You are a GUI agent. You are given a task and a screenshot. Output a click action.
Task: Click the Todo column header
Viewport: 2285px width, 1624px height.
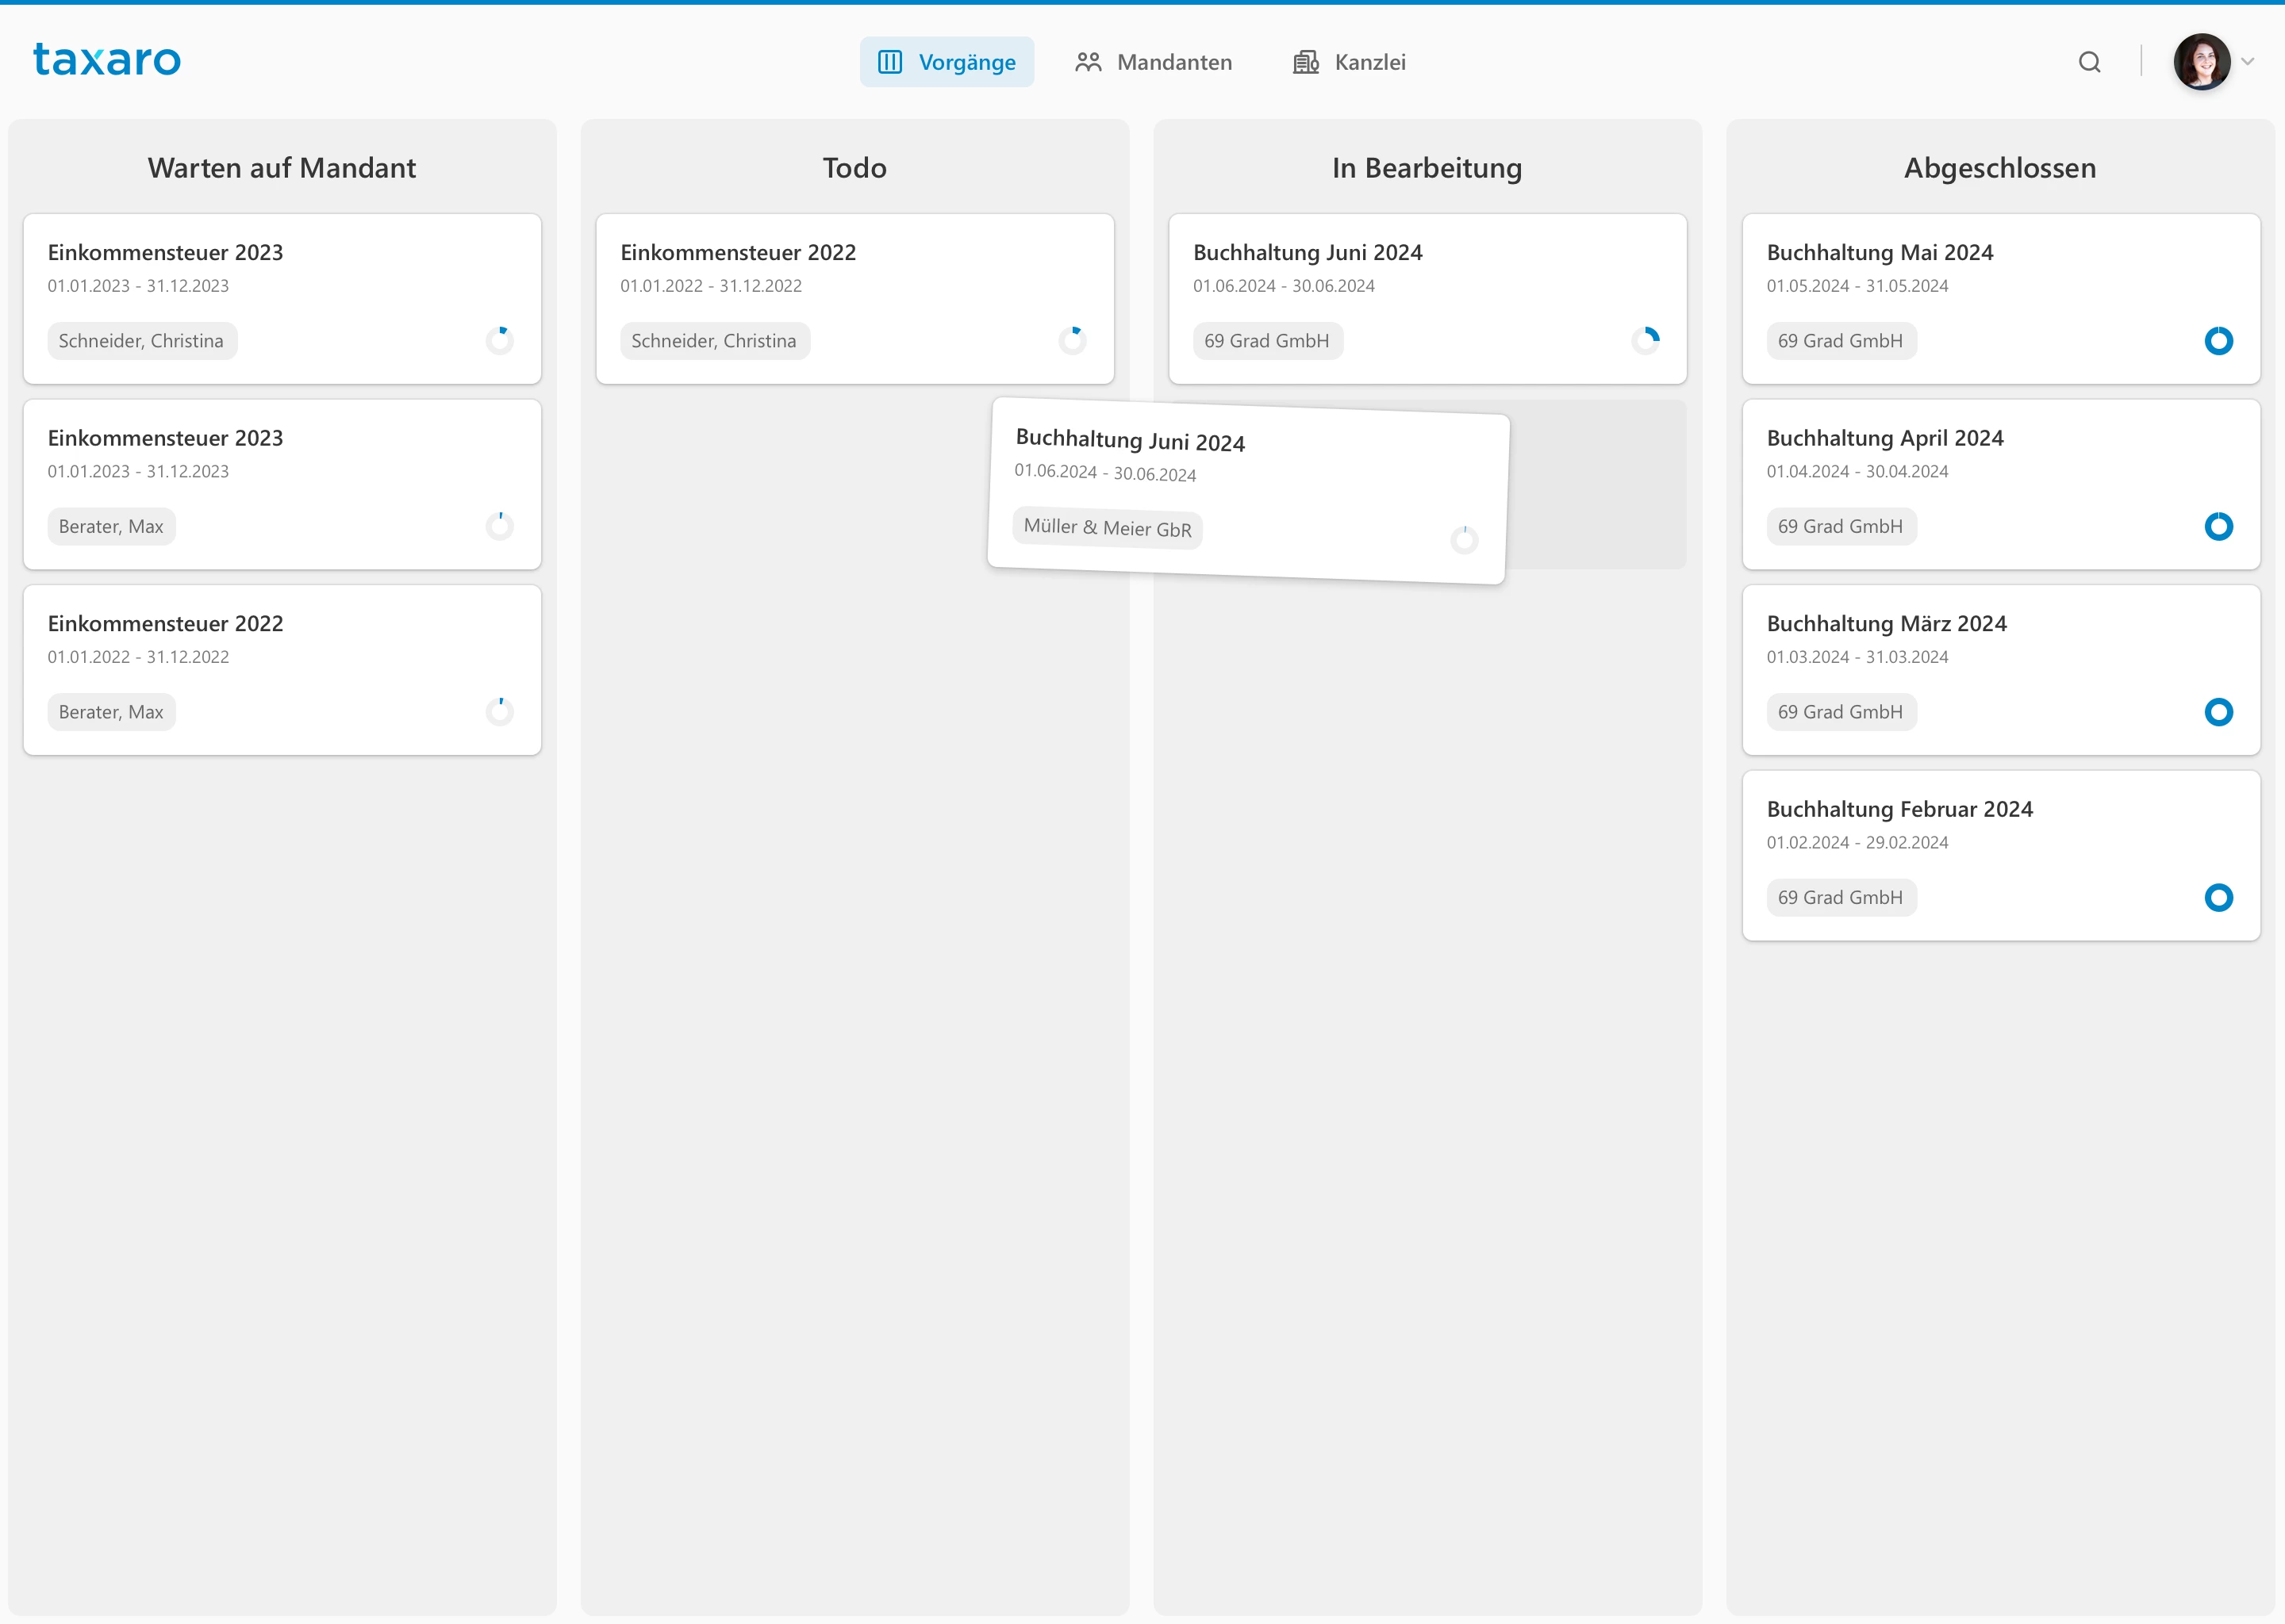(854, 168)
